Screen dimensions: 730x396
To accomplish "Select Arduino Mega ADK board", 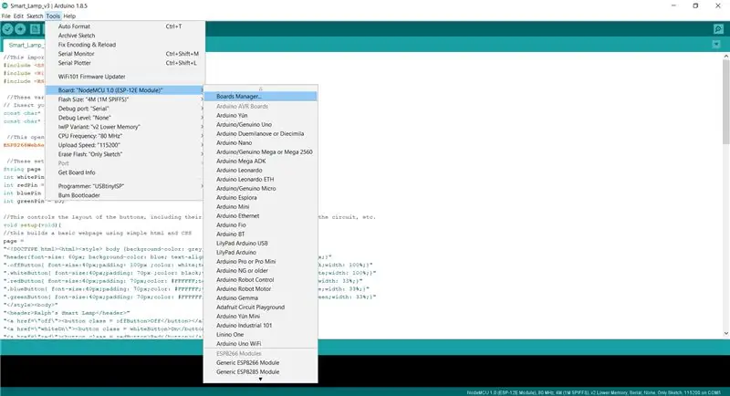I will pos(261,161).
